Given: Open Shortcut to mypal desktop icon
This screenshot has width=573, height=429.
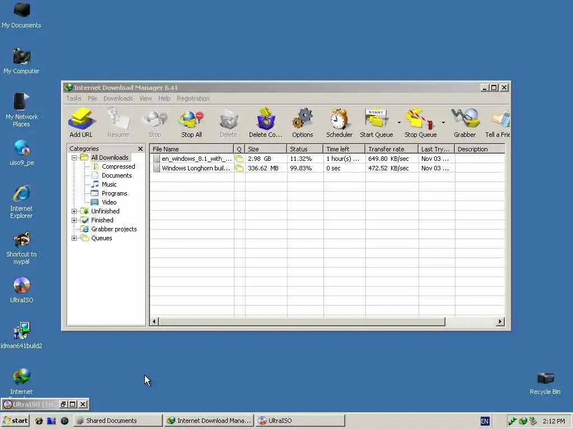Looking at the screenshot, I should click(21, 247).
